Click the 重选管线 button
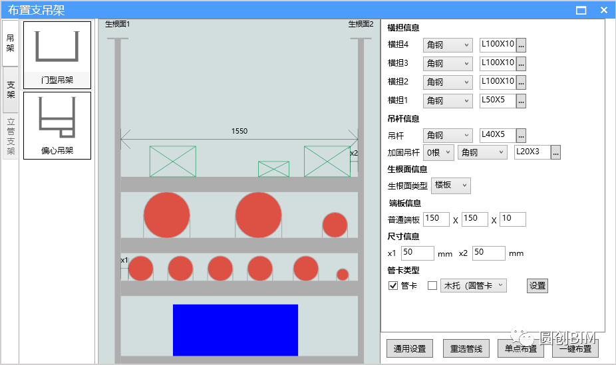 (x=466, y=348)
